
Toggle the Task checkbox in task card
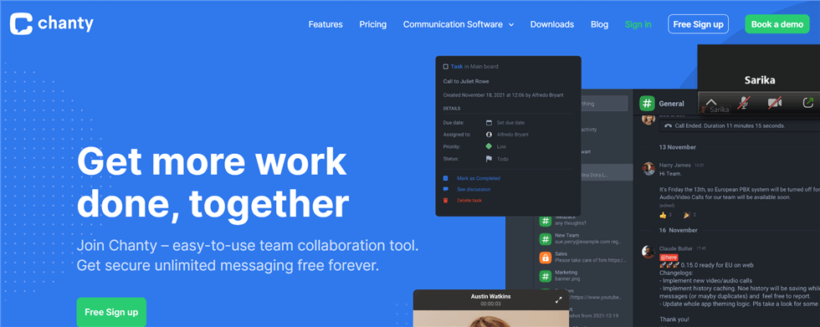(445, 66)
